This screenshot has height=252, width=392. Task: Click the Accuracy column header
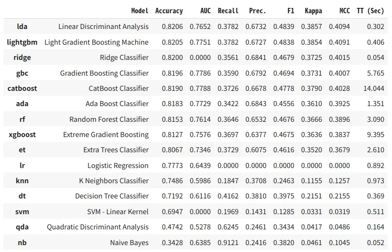point(169,11)
